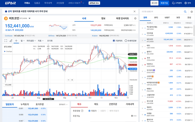Image resolution: width=195 pixels, height=122 pixels.
Task: Open the UPbit Biz link
Action: (94, 3)
